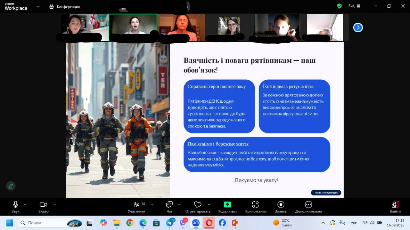Open the Apps icon in toolbar
The height and width of the screenshot is (230, 410).
[255, 205]
